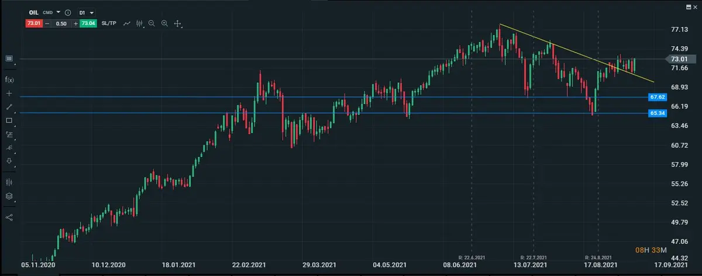Open the f(x) indicators menu
Screen dimensions: 702x276
9,79
